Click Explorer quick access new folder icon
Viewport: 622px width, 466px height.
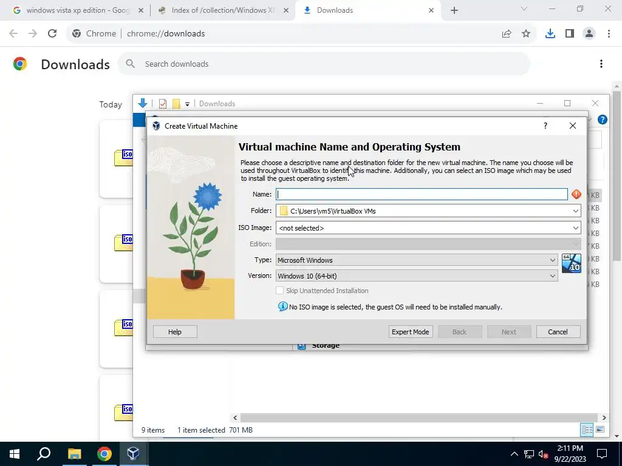[x=176, y=104]
